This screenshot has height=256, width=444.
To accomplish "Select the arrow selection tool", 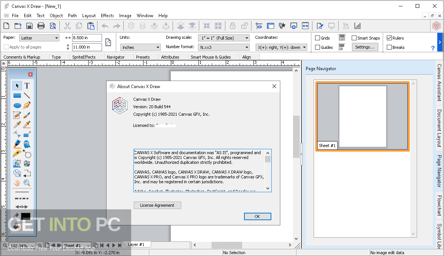I will point(17,86).
